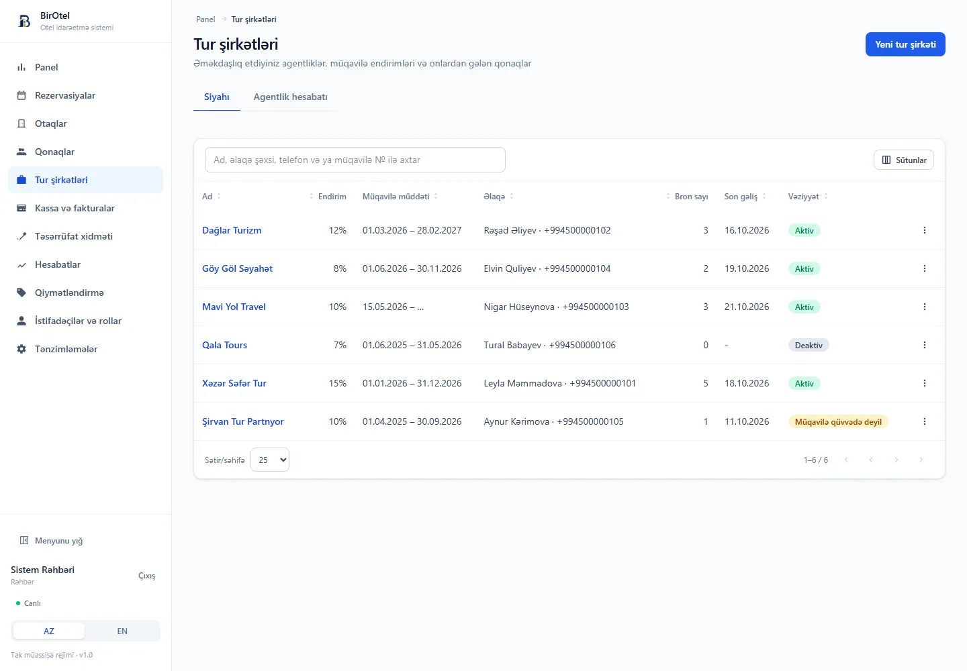Viewport: 967px width, 671px height.
Task: Sort by Müqavilə müddəti column
Action: coord(400,197)
